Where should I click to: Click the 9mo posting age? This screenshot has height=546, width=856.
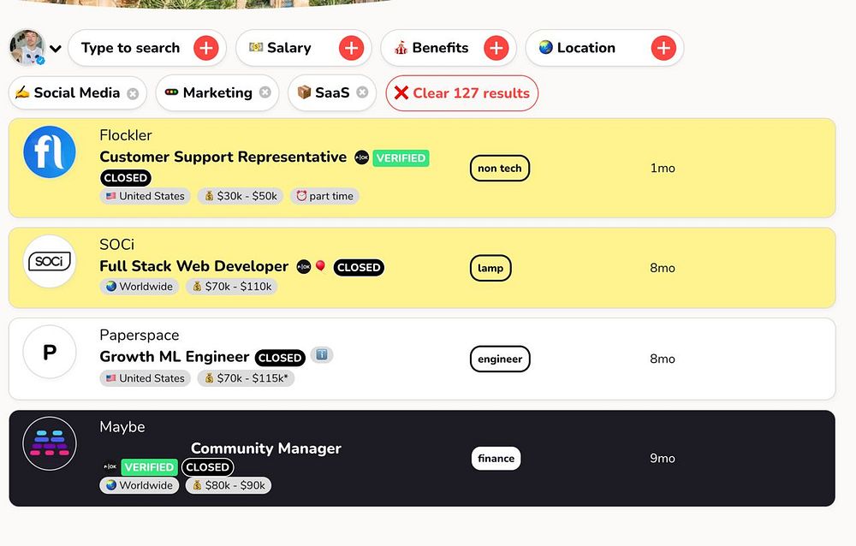(x=663, y=459)
